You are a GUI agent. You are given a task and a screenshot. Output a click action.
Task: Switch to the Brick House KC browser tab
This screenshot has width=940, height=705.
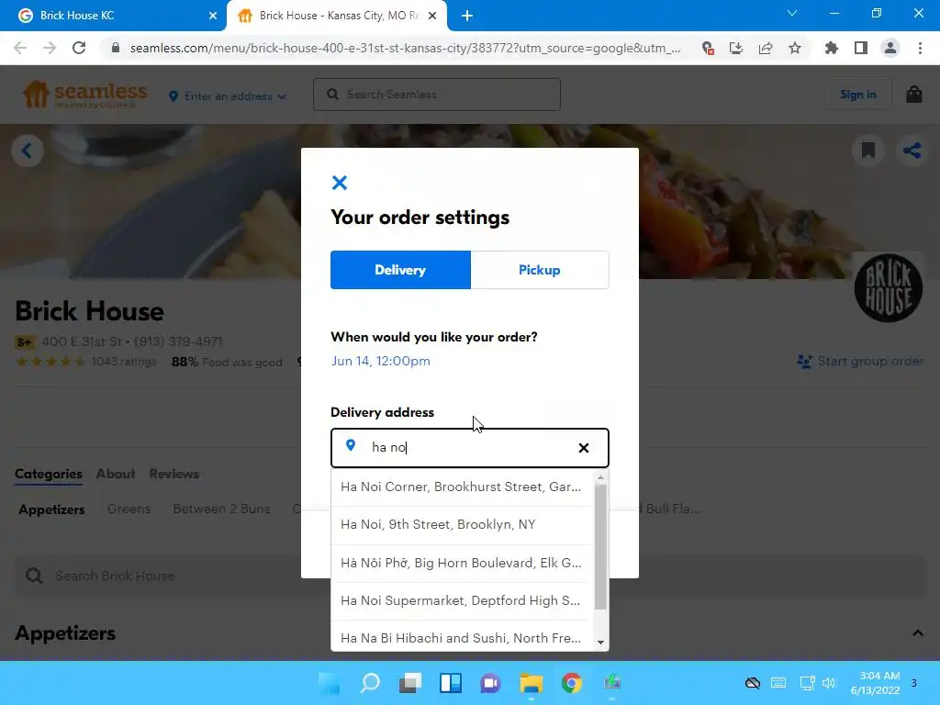pyautogui.click(x=113, y=16)
